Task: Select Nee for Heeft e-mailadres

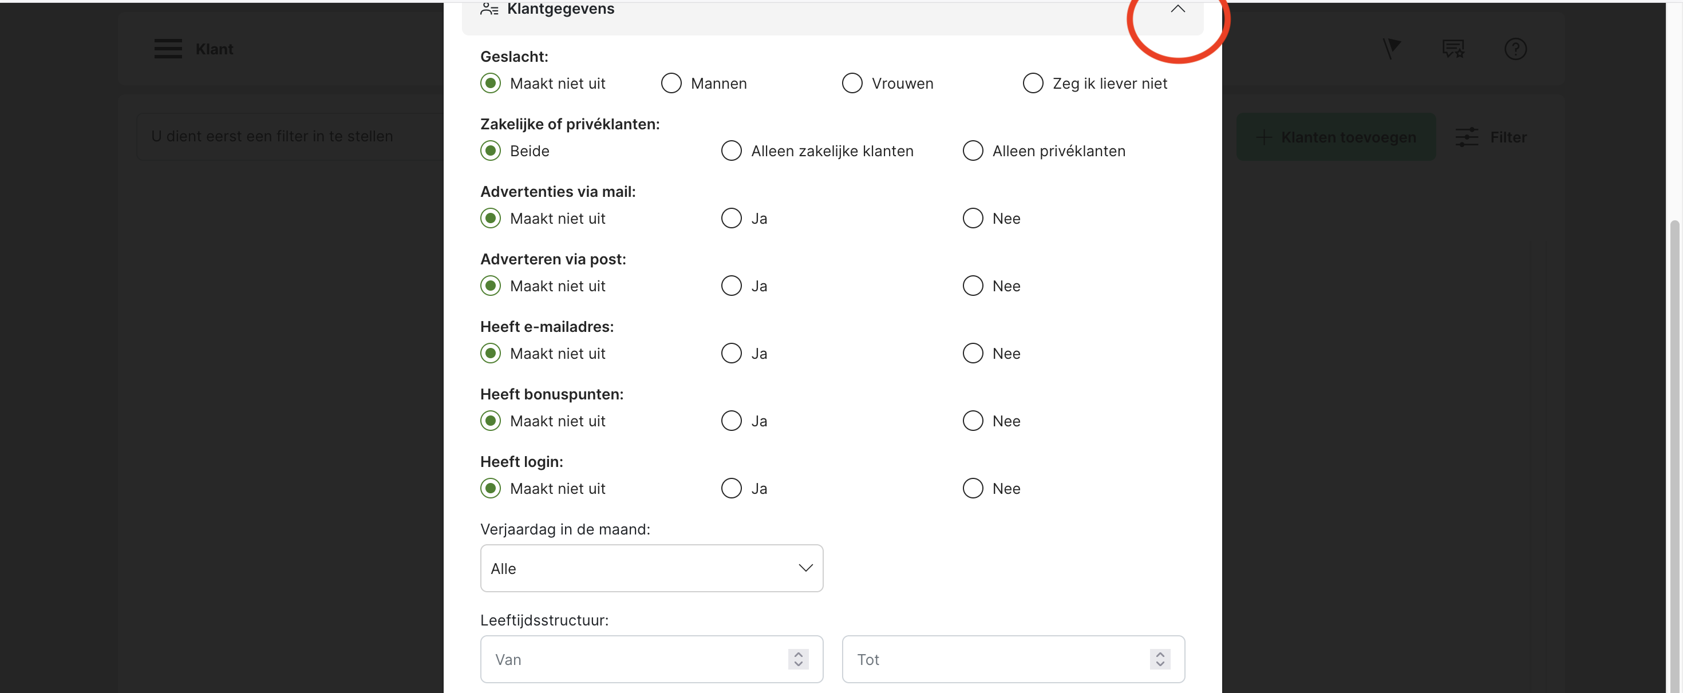Action: click(x=973, y=353)
